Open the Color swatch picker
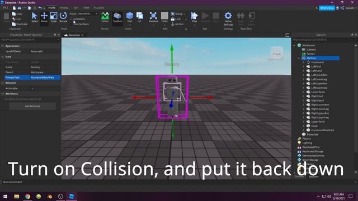 [x=164, y=17]
